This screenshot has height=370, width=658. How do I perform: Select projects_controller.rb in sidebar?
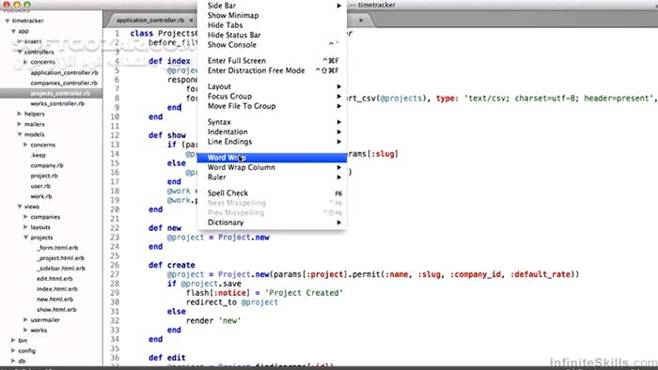point(60,93)
